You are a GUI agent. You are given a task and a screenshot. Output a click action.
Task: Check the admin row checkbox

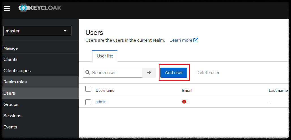tap(88, 102)
